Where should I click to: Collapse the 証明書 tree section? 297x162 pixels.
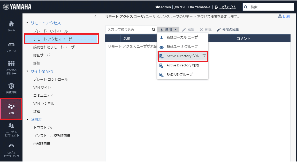[x=28, y=120]
